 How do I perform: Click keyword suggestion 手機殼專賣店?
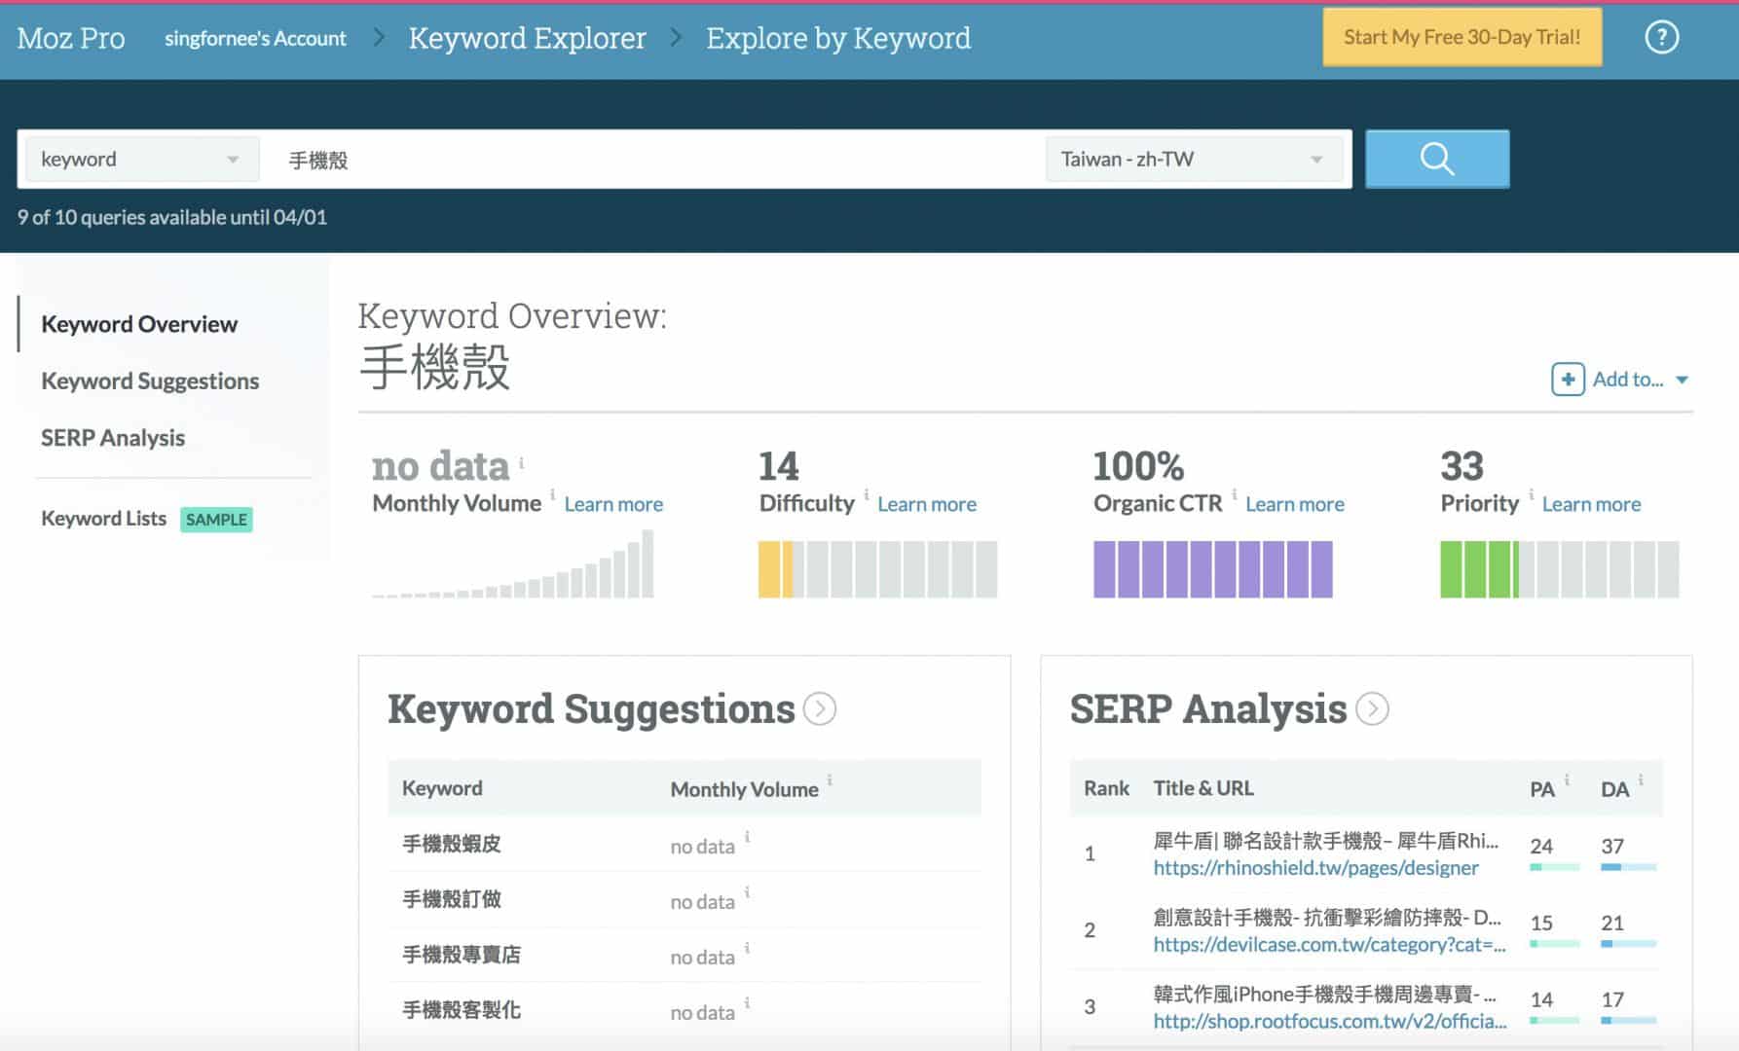[462, 955]
